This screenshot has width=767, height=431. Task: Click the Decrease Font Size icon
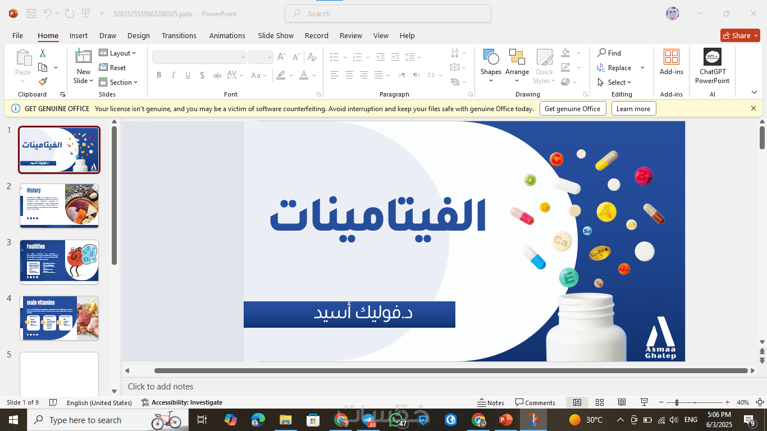tap(295, 57)
